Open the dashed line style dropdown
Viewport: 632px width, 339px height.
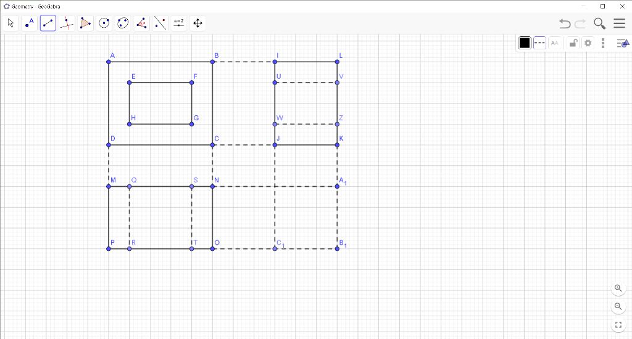539,43
